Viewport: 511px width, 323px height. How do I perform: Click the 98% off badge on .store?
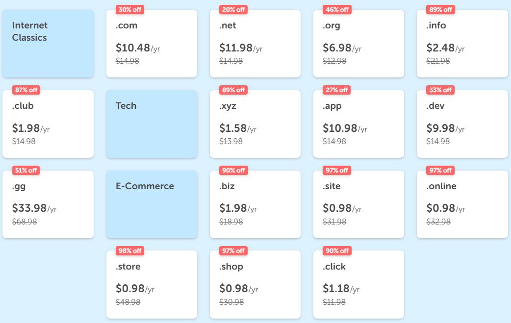(x=130, y=251)
